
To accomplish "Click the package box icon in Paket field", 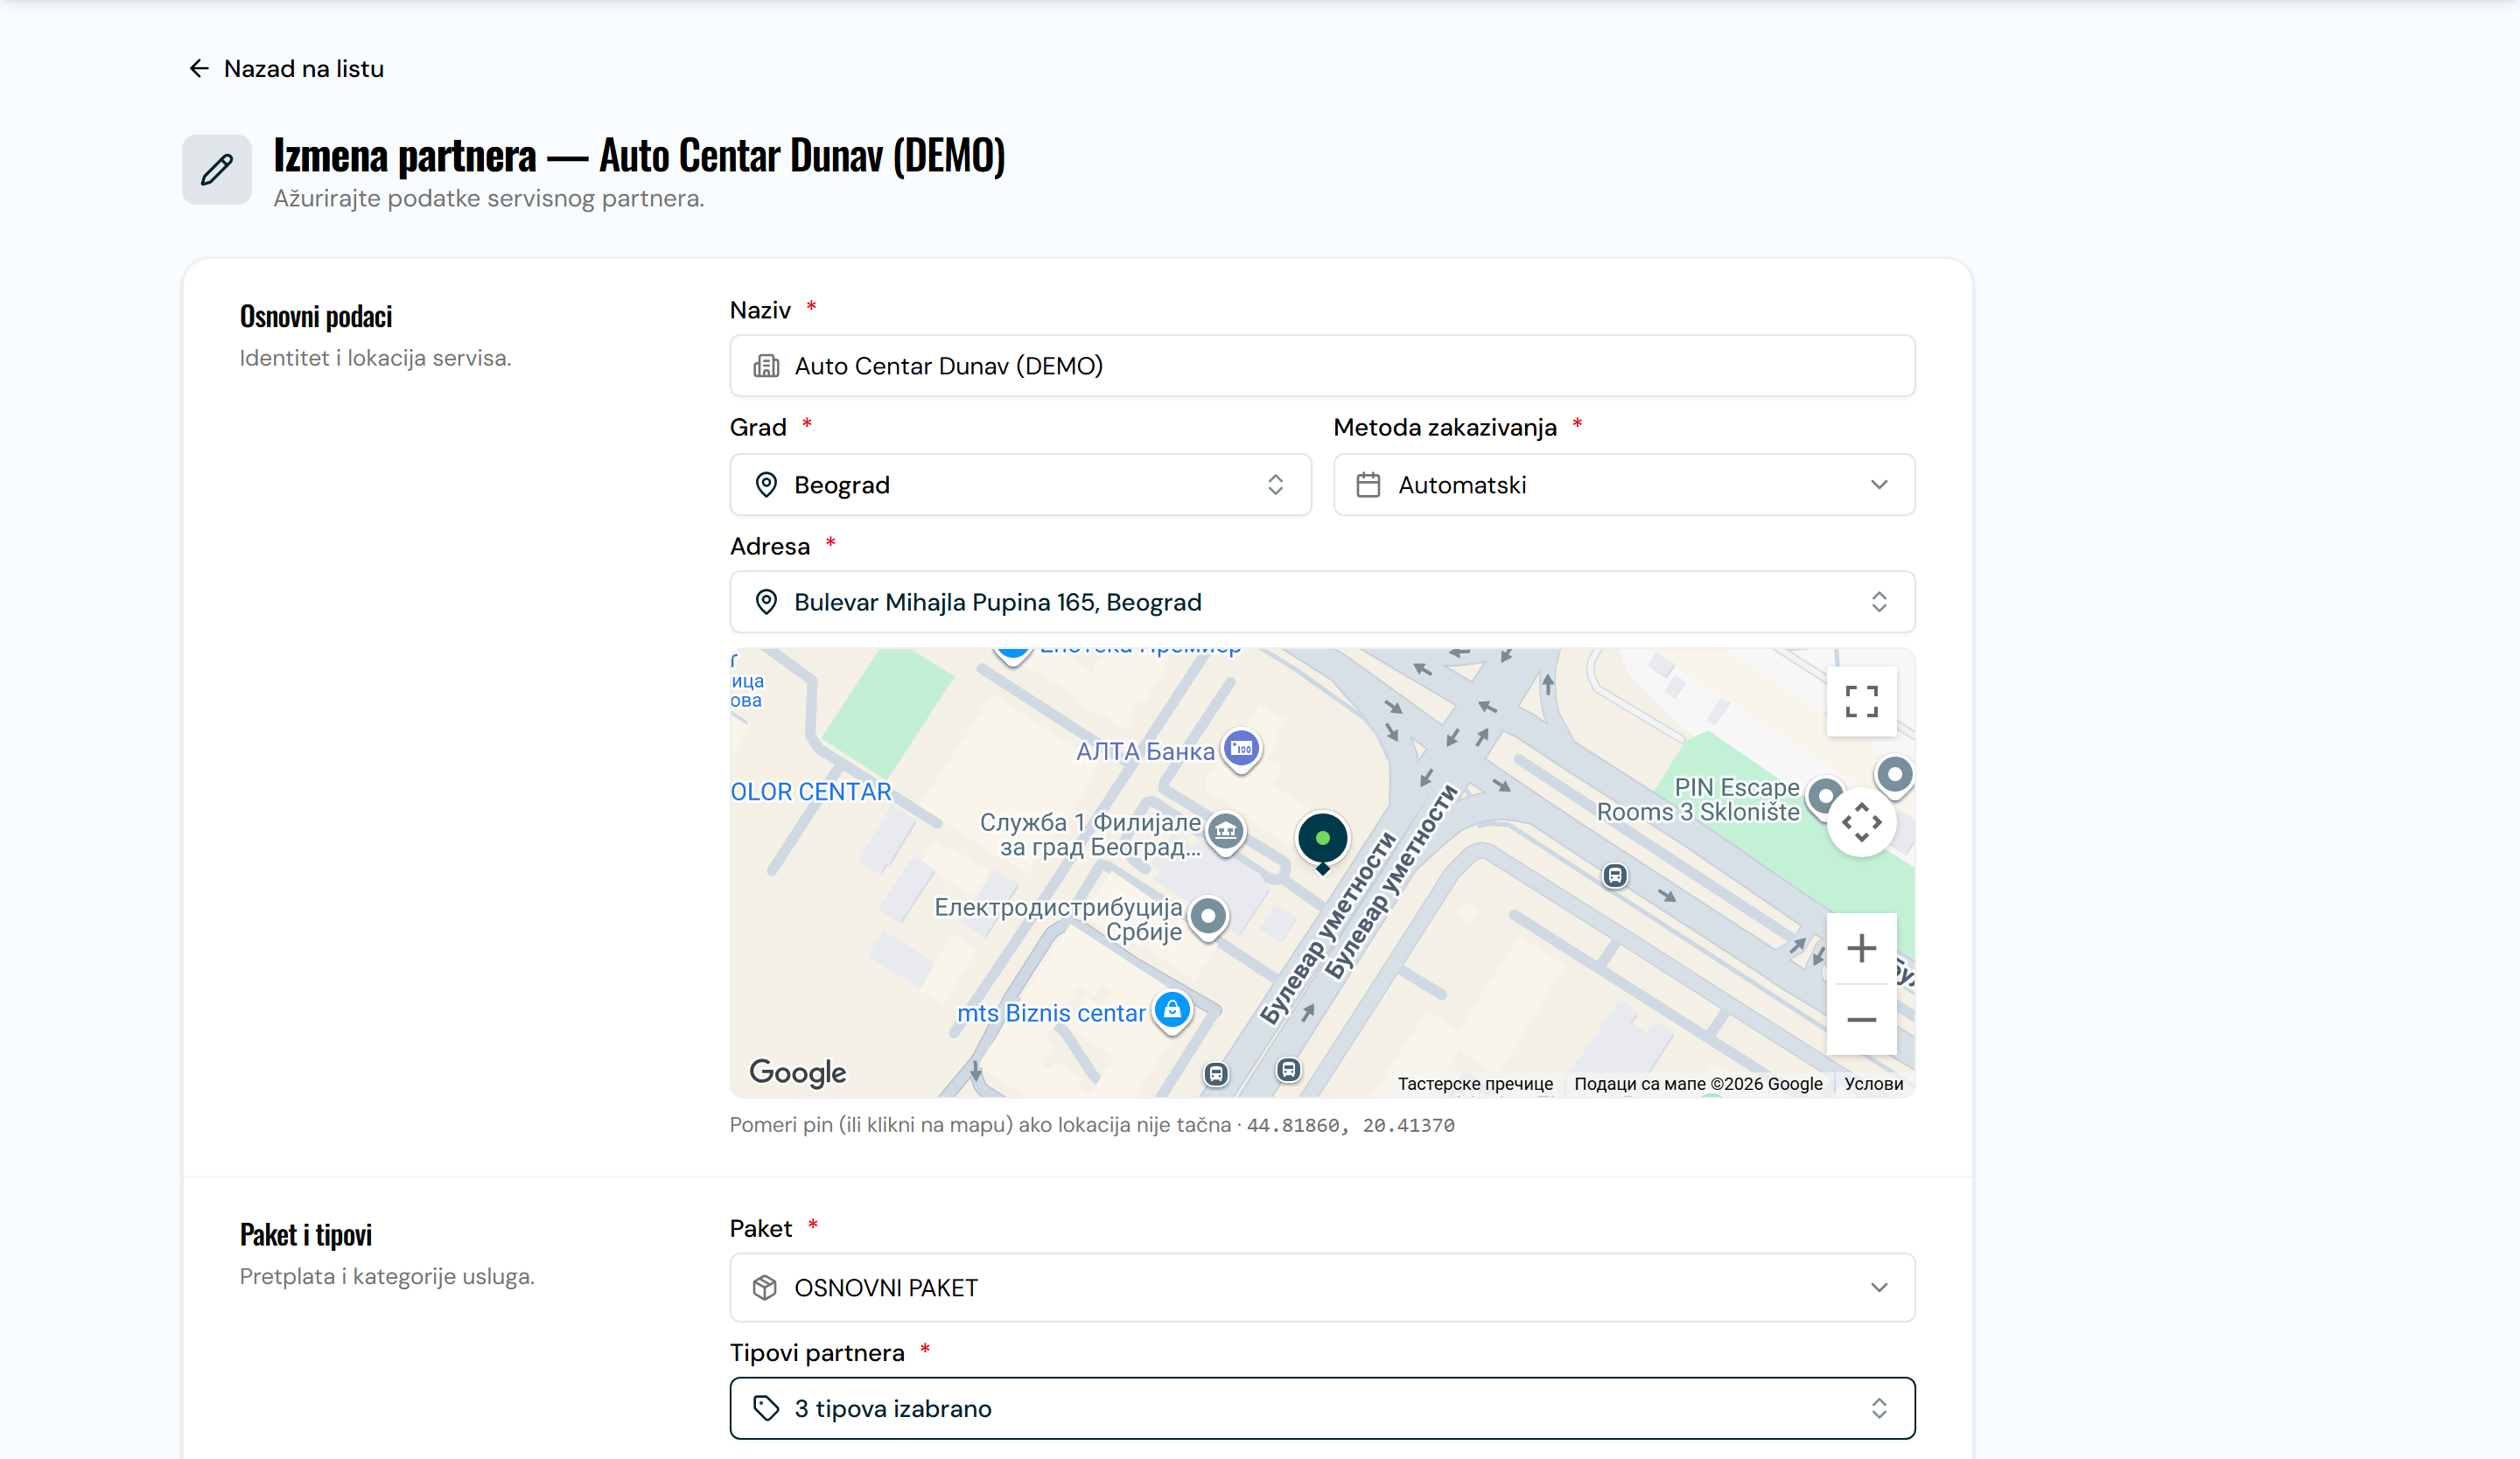I will coord(765,1287).
